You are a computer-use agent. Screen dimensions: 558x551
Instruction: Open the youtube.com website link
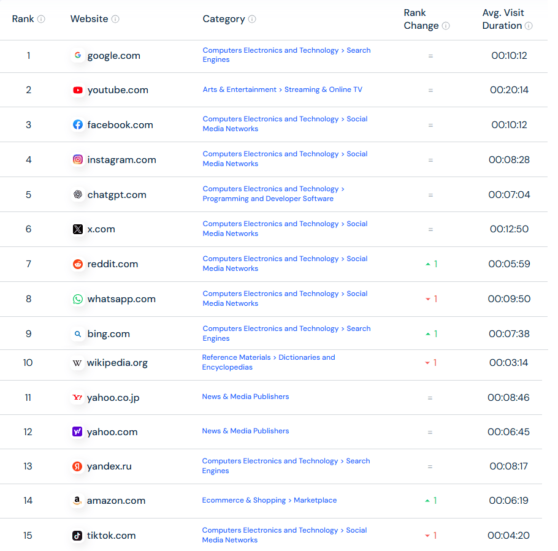pyautogui.click(x=118, y=90)
